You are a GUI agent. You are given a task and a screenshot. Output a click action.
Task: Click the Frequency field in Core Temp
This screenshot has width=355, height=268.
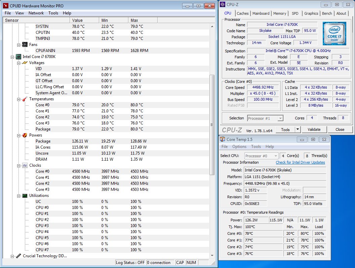click(x=285, y=183)
